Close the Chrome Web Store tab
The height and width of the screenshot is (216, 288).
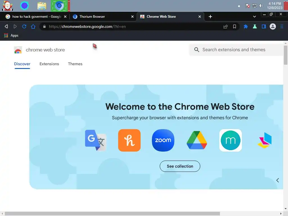(200, 17)
